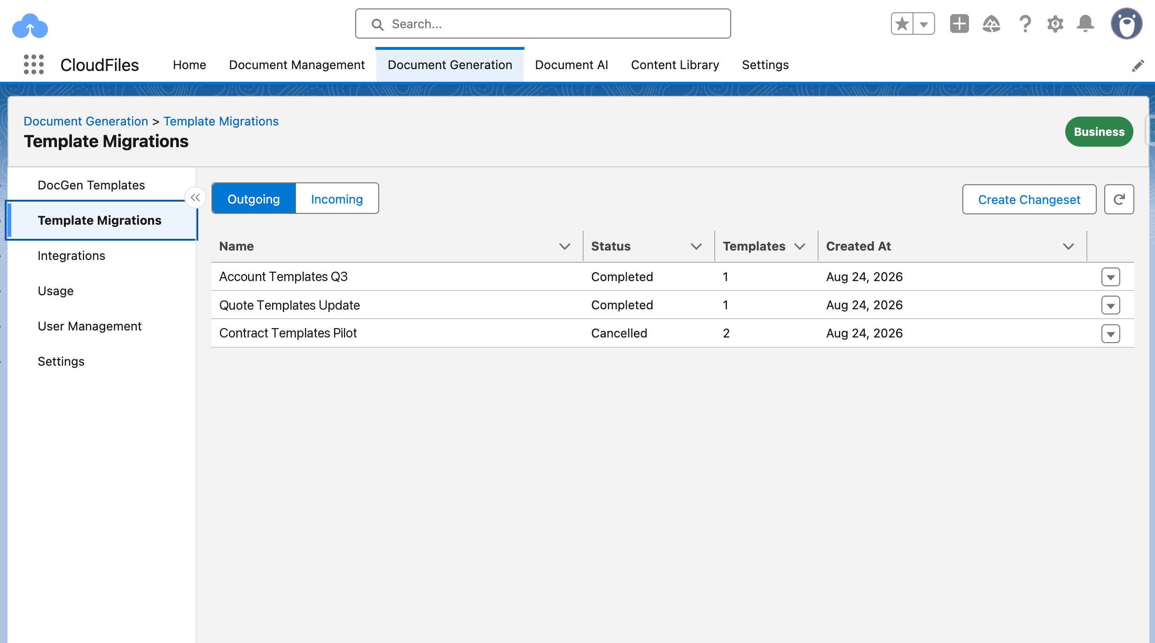Viewport: 1155px width, 643px height.
Task: Open row actions for Quote Templates Update
Action: tap(1111, 306)
